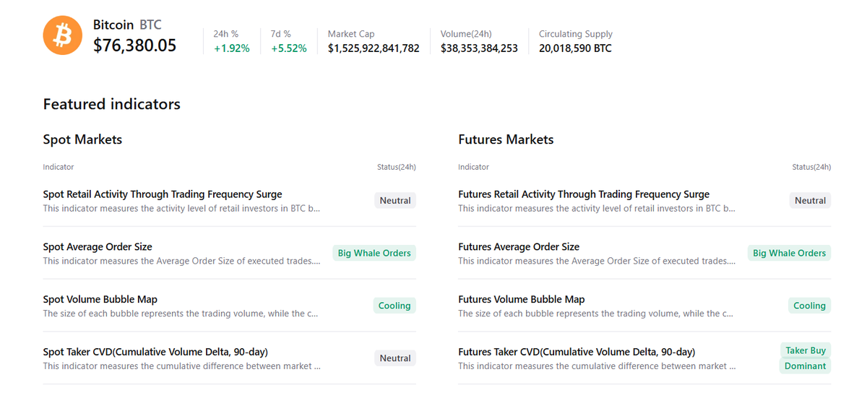Click the Spot Markets section heading

82,139
